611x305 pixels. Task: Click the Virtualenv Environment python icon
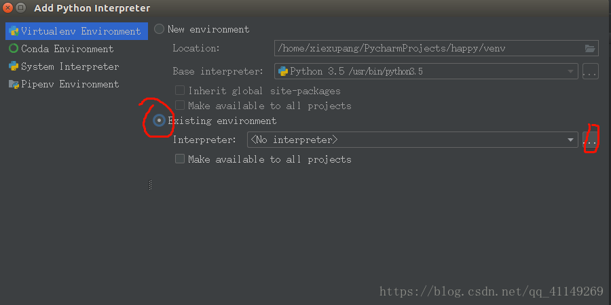pos(13,31)
